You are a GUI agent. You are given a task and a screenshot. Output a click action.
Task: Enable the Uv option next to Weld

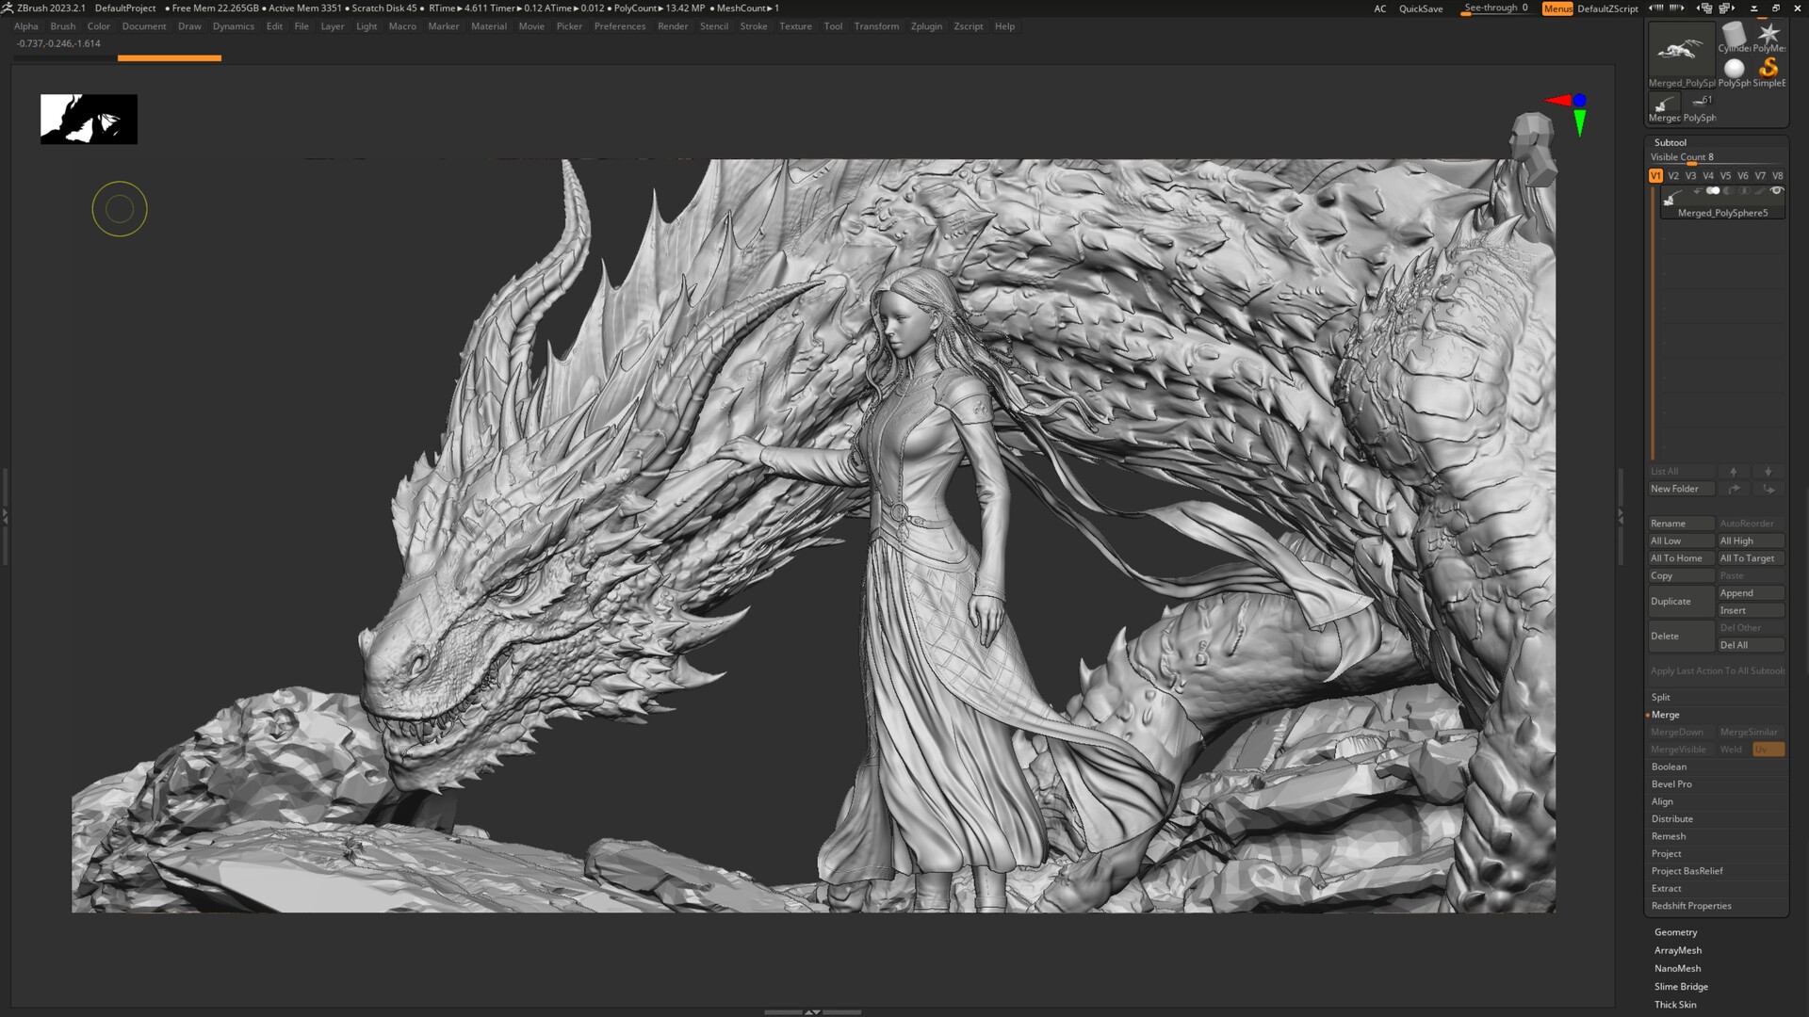(1768, 749)
